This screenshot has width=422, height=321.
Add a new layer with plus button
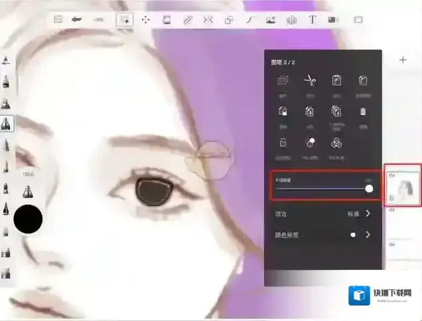pos(403,60)
